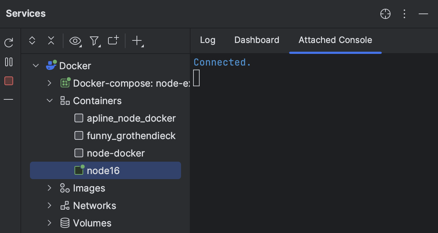Toggle the apline_node_docker container checkbox
Viewport: 438px width, 233px height.
coord(79,118)
